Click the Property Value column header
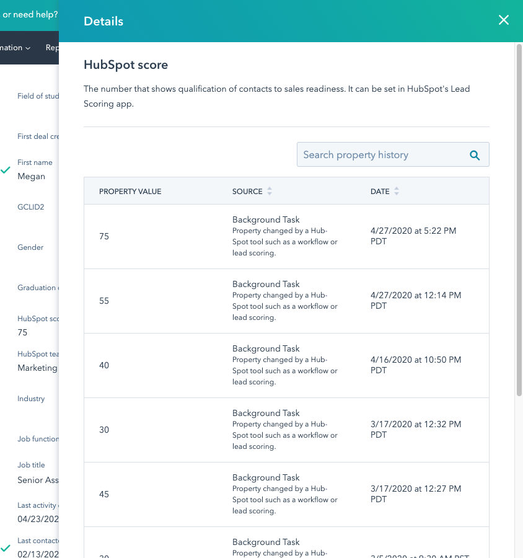The image size is (523, 558). tap(130, 192)
